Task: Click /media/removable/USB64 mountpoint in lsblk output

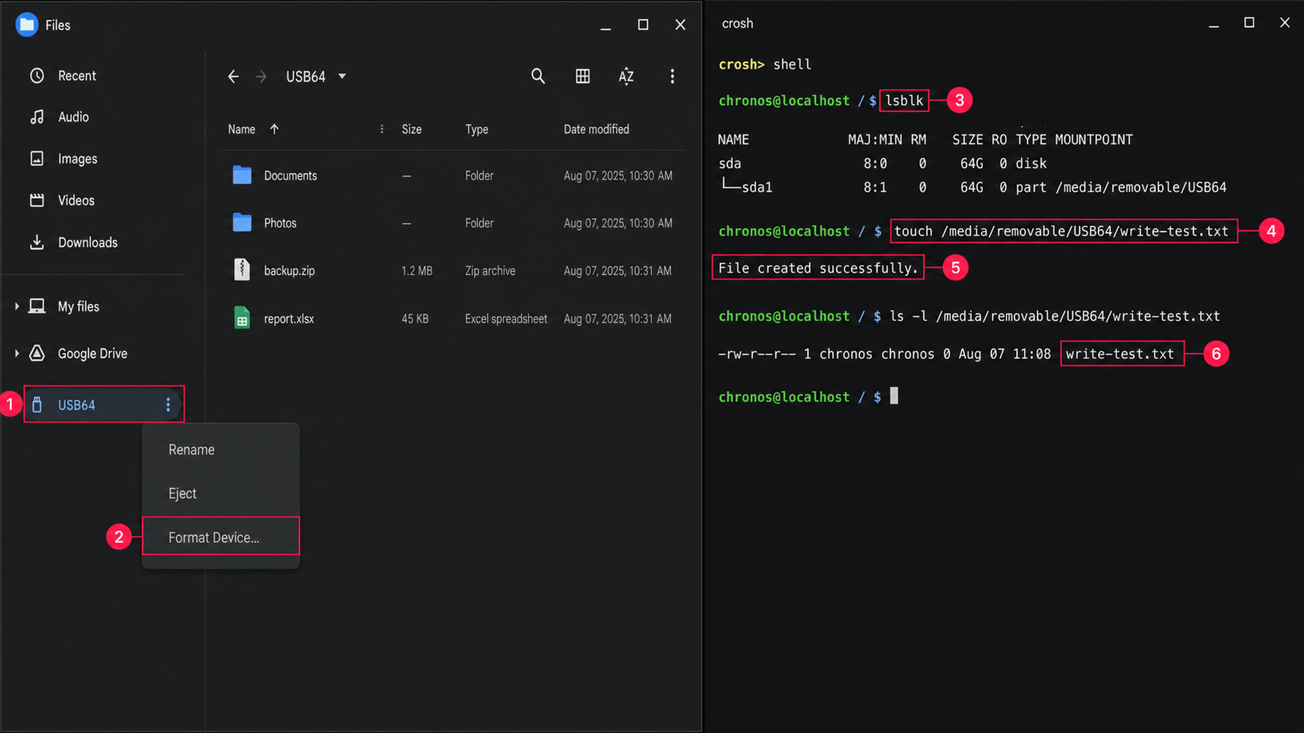Action: pos(1141,187)
